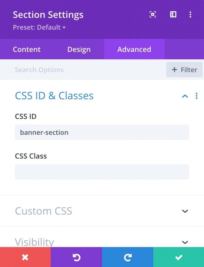Viewport: 204px width, 267px height.
Task: Collapse the CSS ID & Classes section
Action: 185,96
